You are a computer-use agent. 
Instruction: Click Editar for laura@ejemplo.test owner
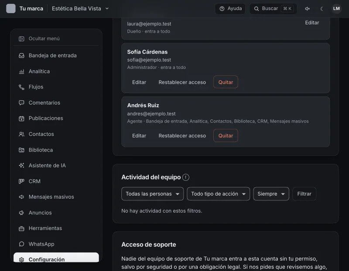point(312,23)
